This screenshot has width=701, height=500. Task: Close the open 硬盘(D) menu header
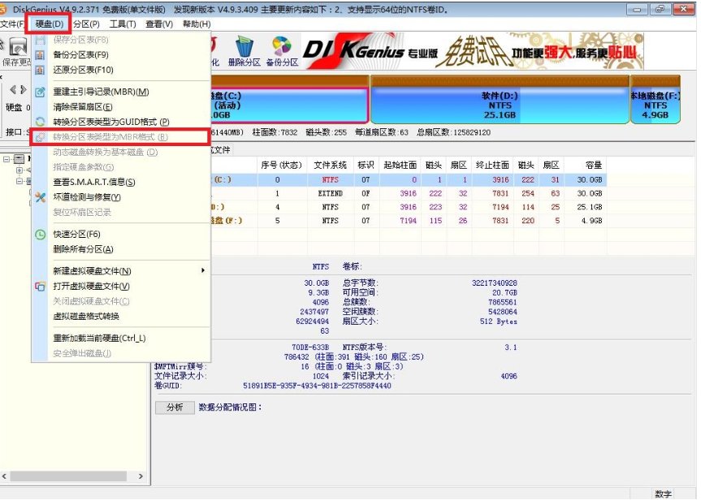pyautogui.click(x=50, y=24)
